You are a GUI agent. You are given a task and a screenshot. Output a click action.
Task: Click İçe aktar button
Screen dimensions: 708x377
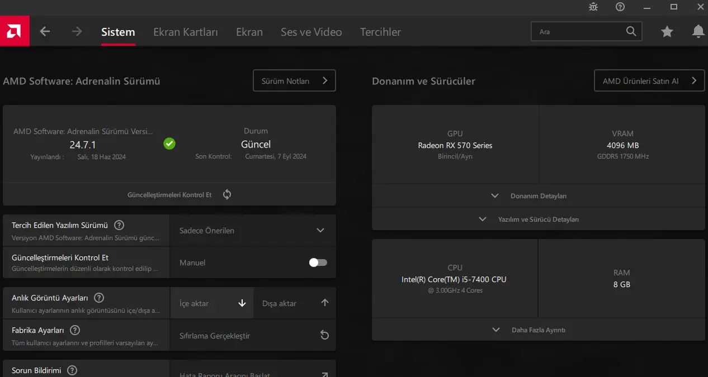pos(212,303)
